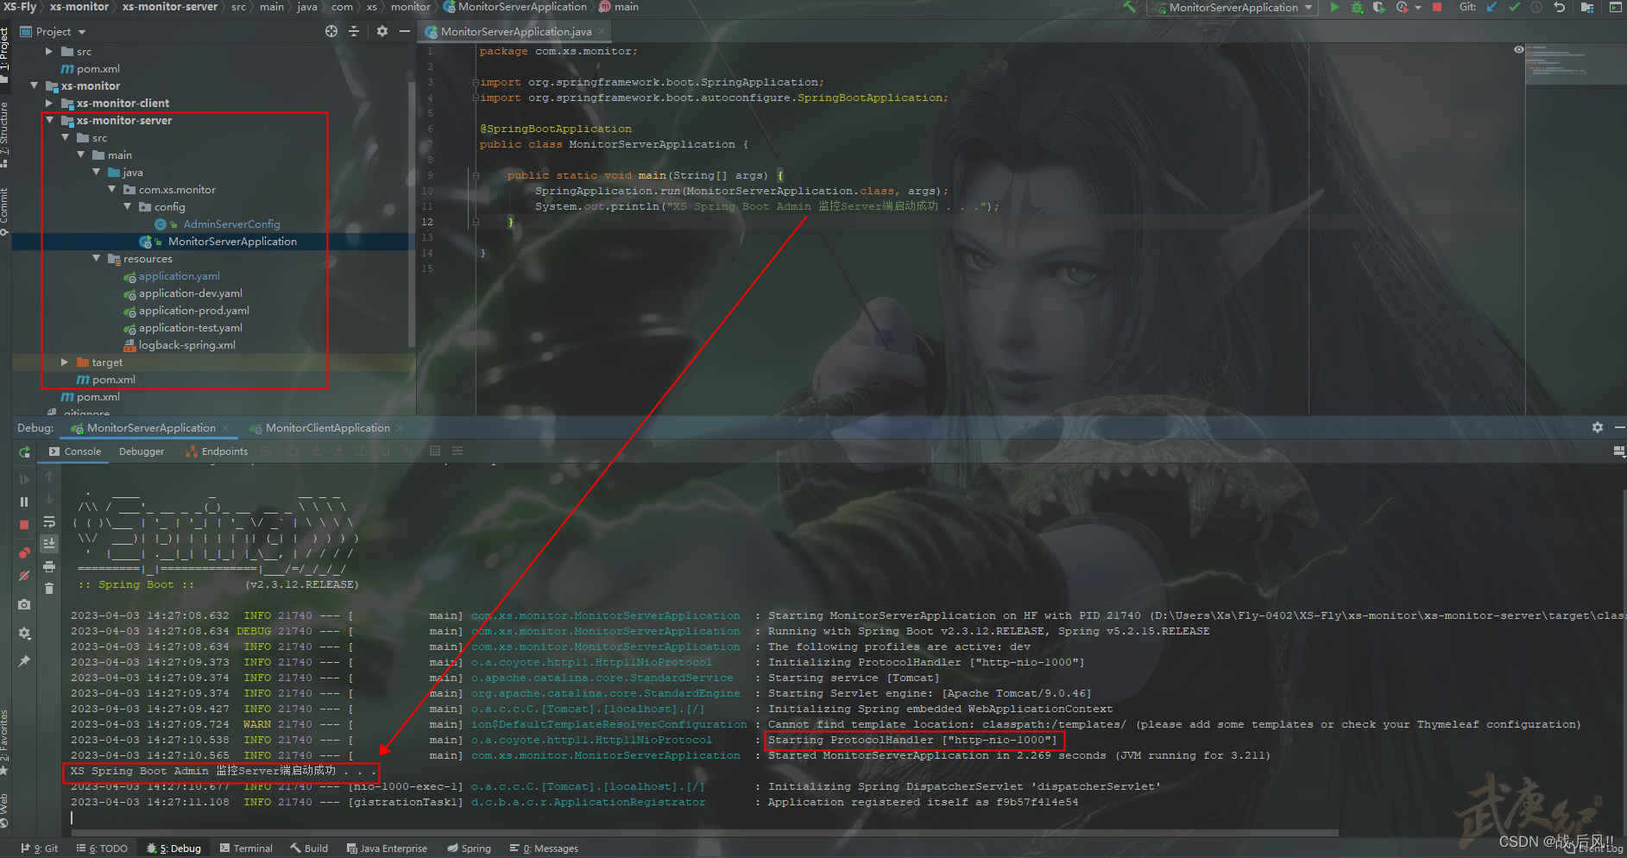1627x858 pixels.
Task: Click Git update project blue arrow
Action: (x=1491, y=7)
